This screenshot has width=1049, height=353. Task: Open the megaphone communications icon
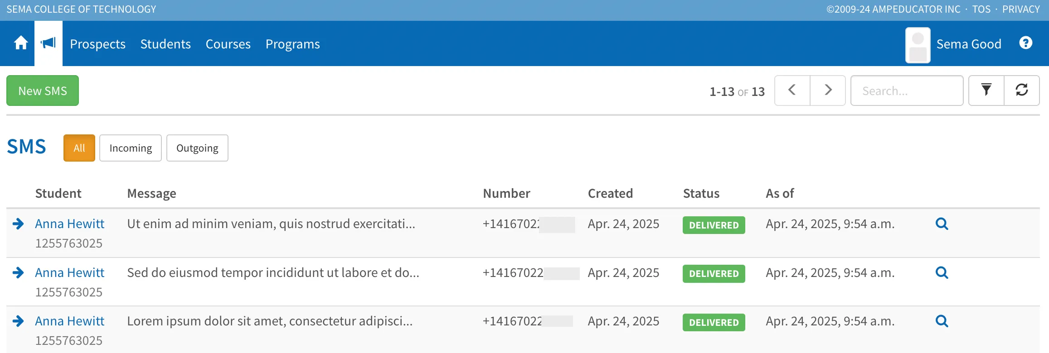point(48,43)
